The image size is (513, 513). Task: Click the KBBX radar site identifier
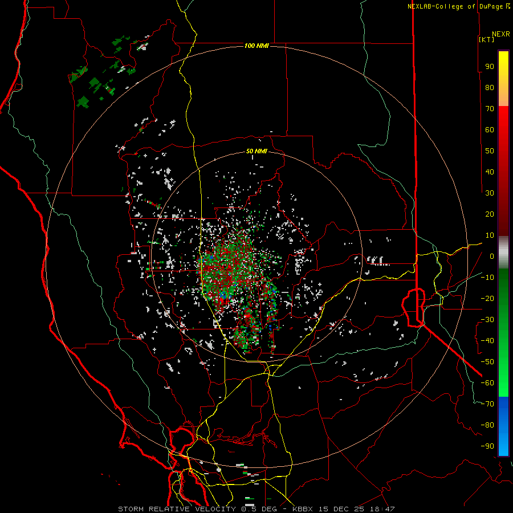(303, 509)
